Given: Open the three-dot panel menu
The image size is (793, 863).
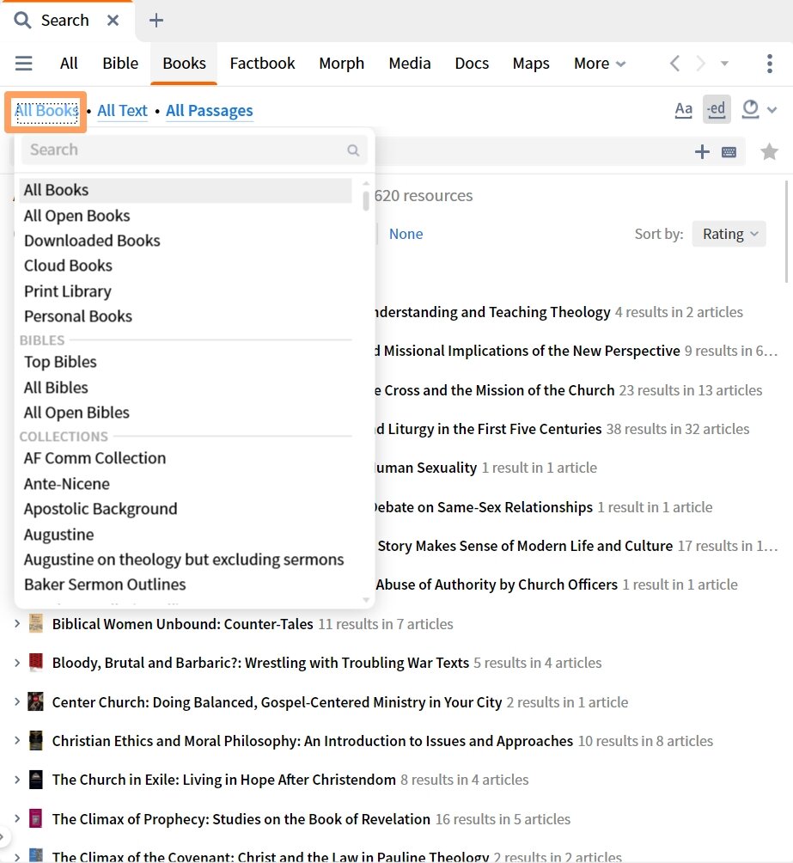Looking at the screenshot, I should click(769, 64).
